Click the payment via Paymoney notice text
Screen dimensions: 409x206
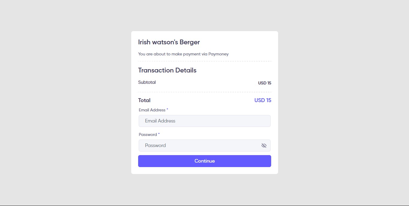click(x=183, y=54)
